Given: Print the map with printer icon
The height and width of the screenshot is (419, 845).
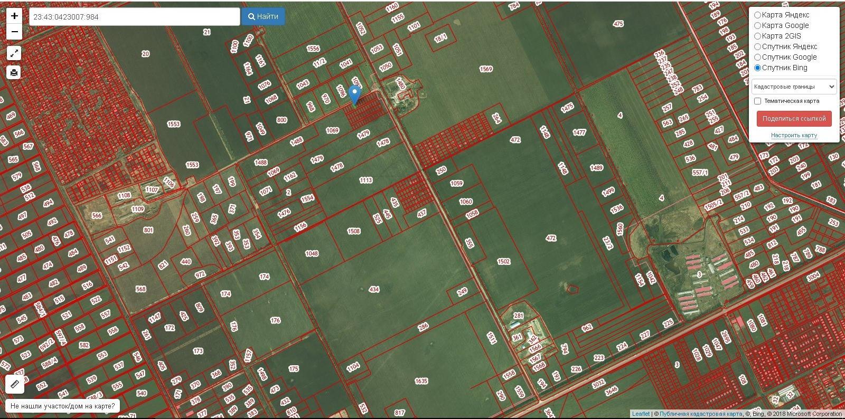Looking at the screenshot, I should (x=14, y=72).
